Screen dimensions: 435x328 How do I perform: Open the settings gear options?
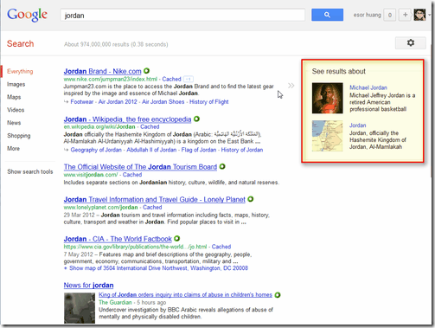coord(411,43)
